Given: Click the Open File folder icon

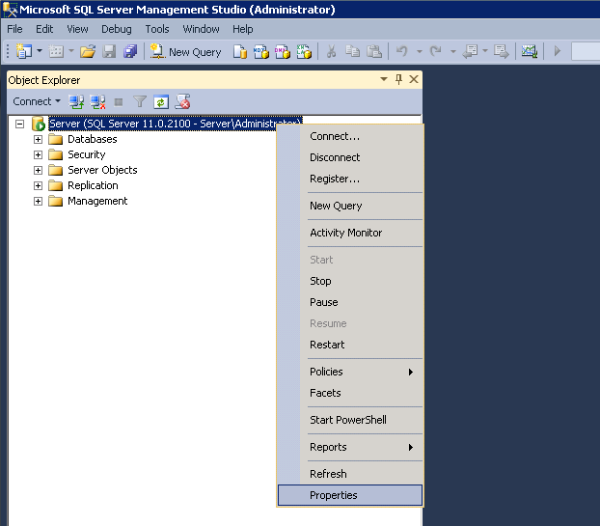Looking at the screenshot, I should click(x=88, y=51).
